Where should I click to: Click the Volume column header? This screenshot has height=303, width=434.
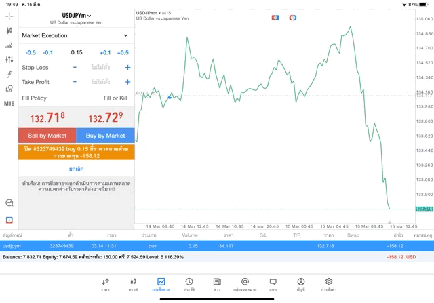pos(190,235)
